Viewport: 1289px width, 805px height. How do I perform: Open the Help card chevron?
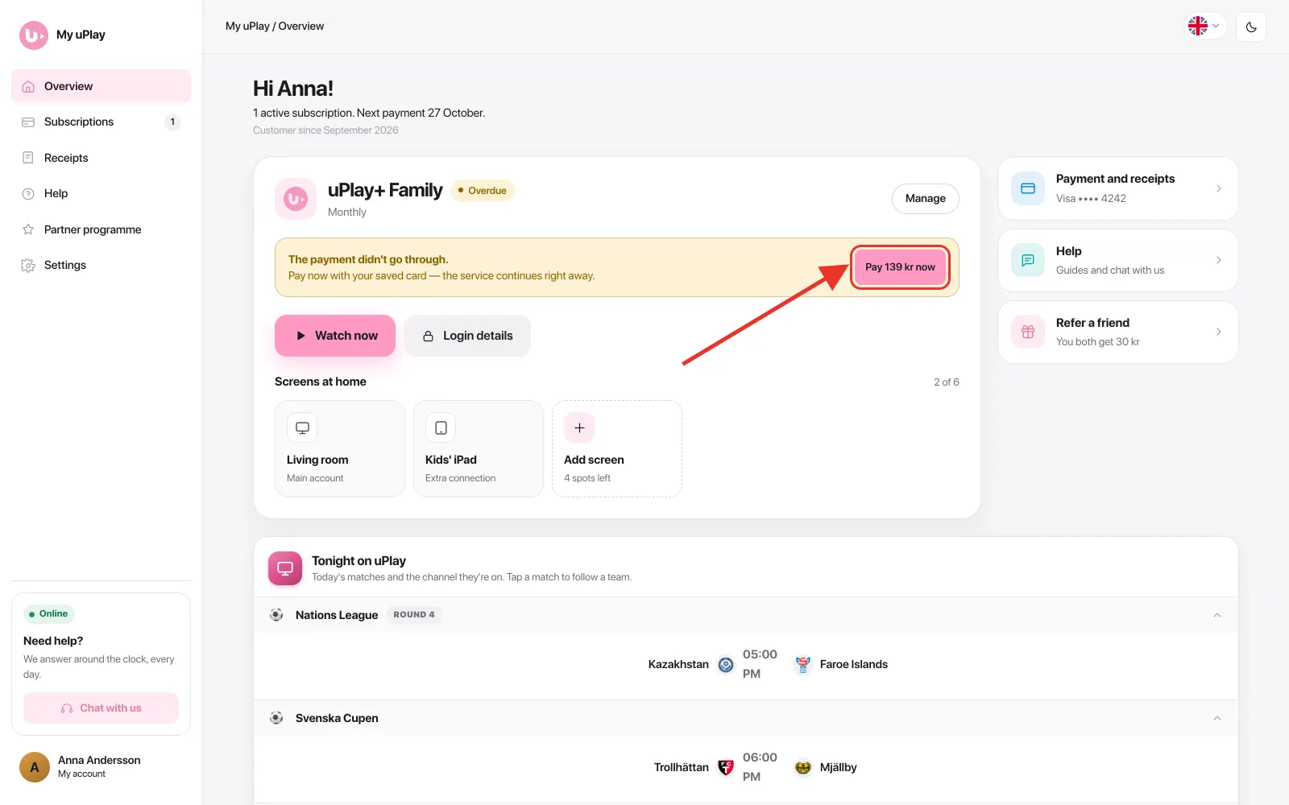(x=1218, y=260)
